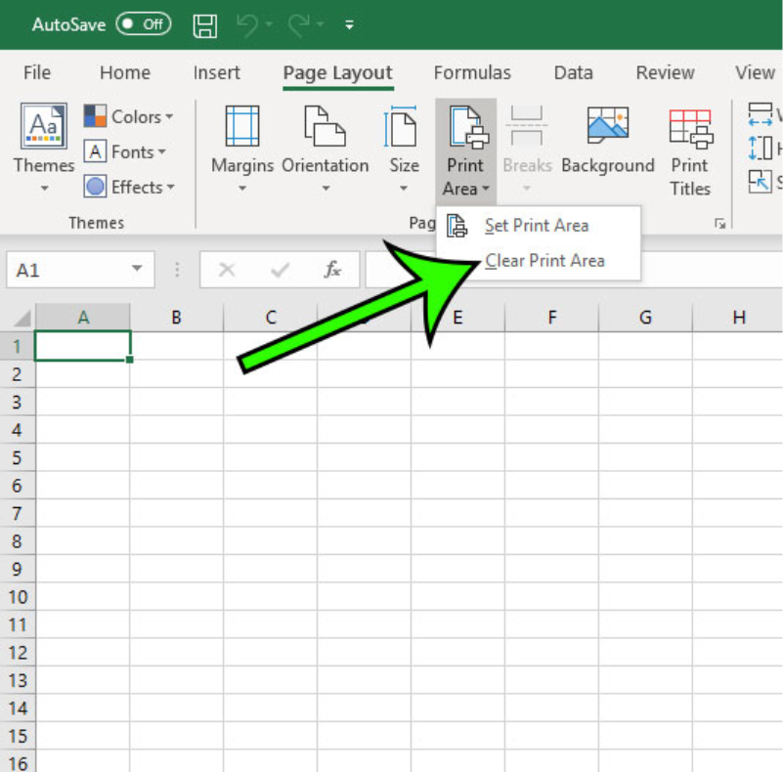Click the scale Width icon
This screenshot has width=783, height=772.
[761, 114]
